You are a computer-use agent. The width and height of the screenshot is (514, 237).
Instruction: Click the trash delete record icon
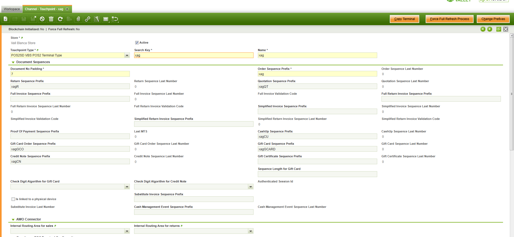coord(51,19)
